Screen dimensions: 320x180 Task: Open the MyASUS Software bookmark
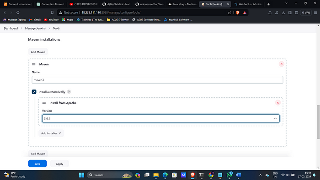pyautogui.click(x=178, y=20)
